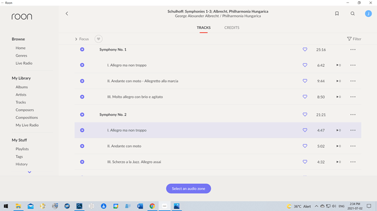Open search with the magnifier icon
Viewport: 377px width, 211px height.
[x=352, y=14]
